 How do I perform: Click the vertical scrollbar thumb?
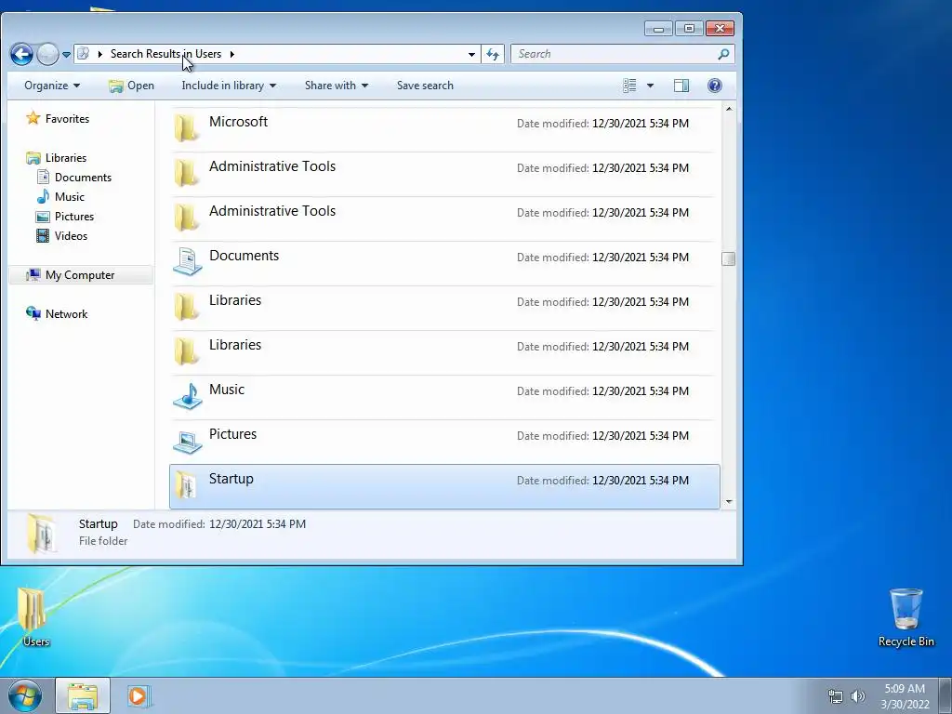[729, 258]
